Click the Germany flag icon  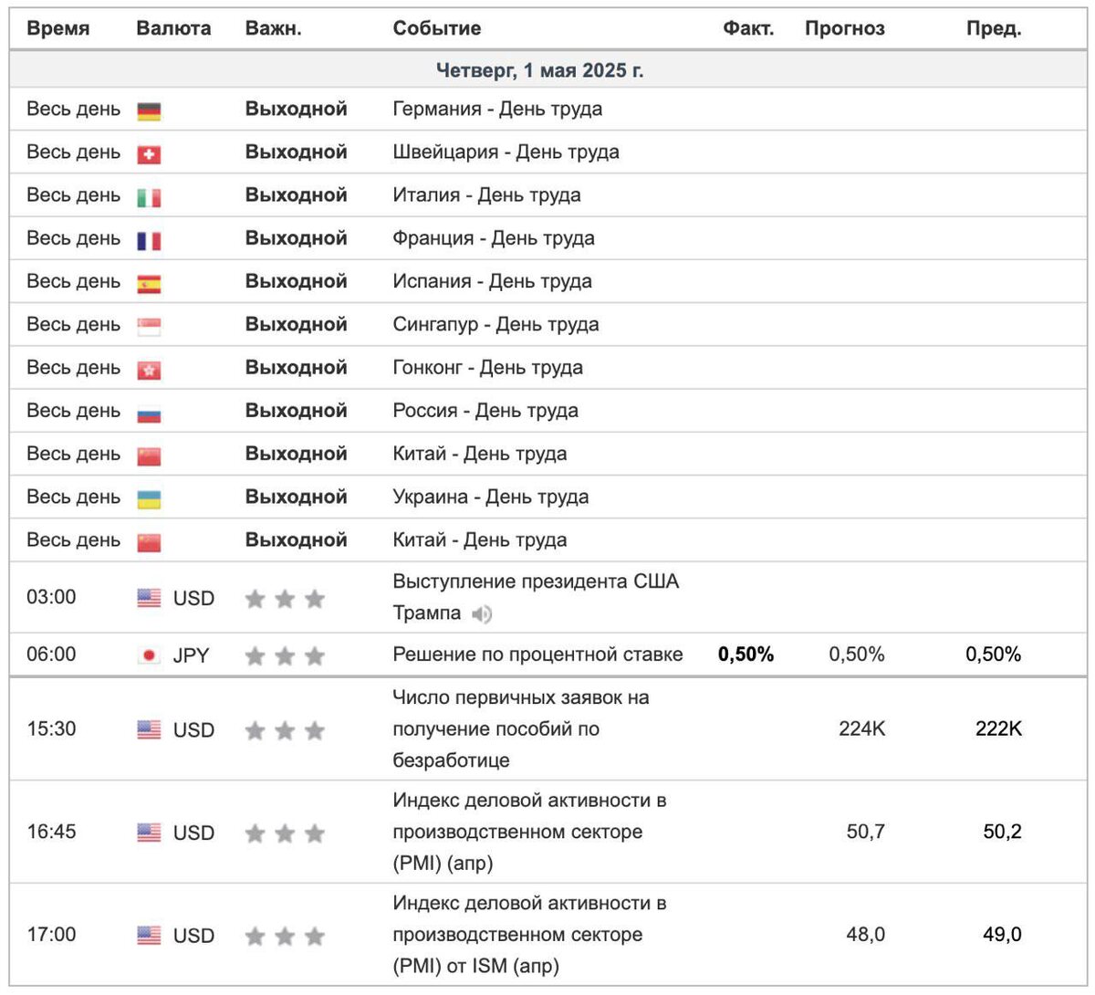coord(149,111)
